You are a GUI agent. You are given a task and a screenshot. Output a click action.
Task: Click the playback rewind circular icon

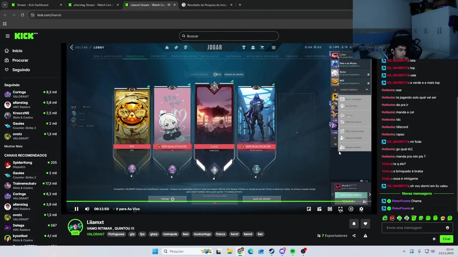[x=351, y=209]
